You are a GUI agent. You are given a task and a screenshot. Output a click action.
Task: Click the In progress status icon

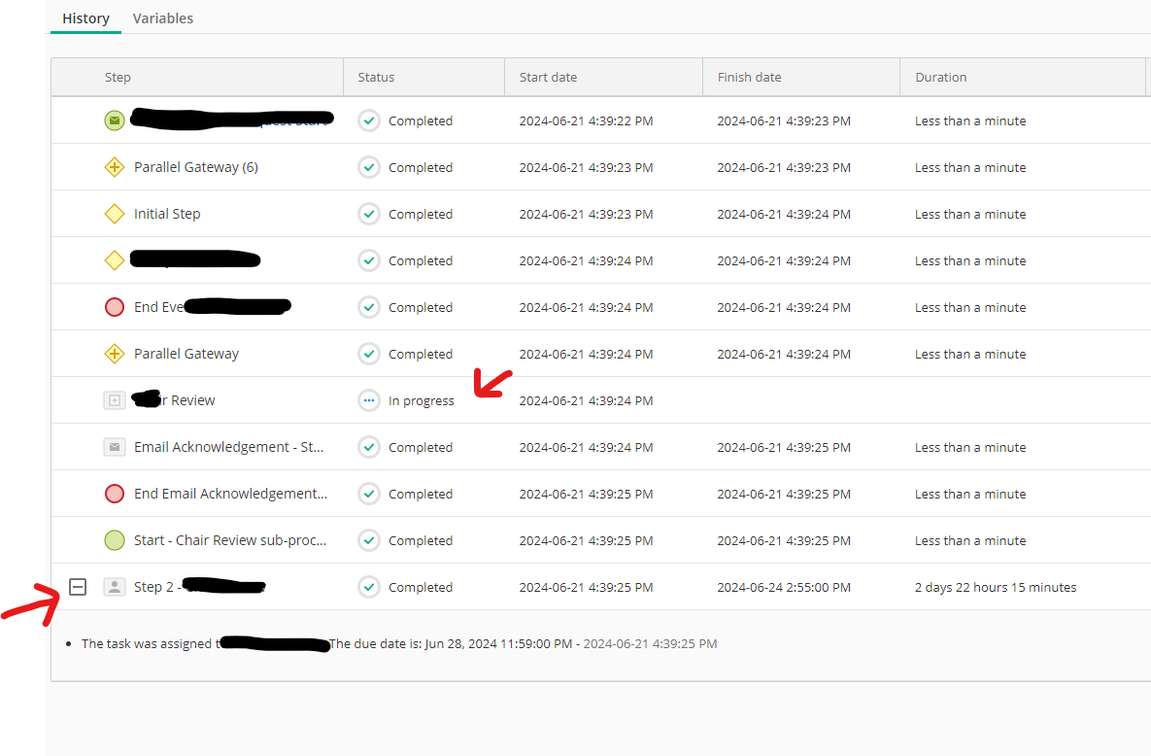tap(369, 400)
